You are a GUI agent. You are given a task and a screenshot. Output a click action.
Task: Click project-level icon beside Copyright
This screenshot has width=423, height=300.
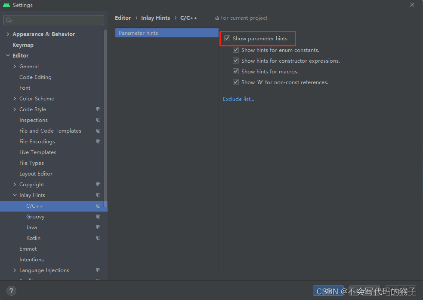pos(98,184)
